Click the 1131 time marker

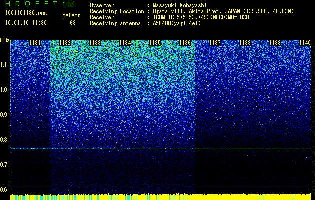35,43
